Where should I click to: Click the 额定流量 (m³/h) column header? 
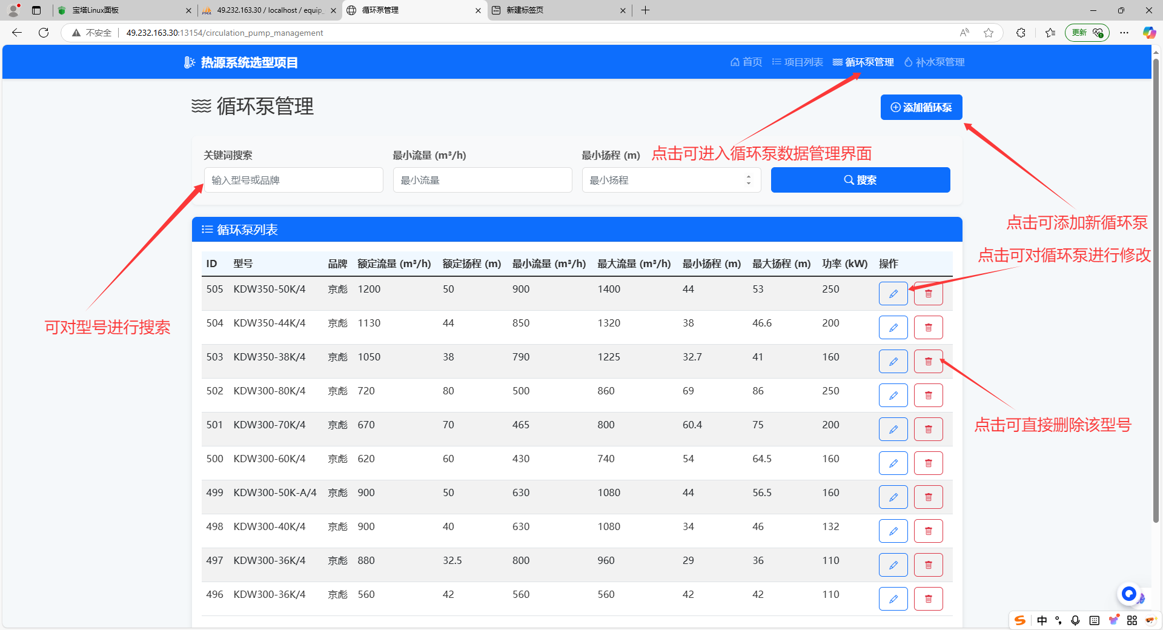coord(394,264)
